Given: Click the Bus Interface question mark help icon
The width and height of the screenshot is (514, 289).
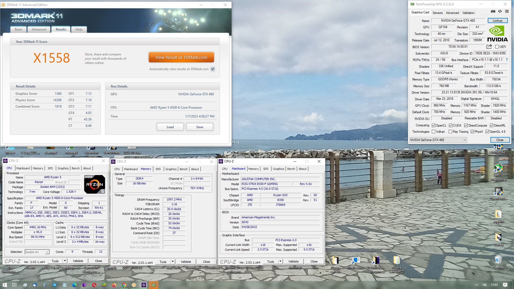Looking at the screenshot, I should [507, 60].
